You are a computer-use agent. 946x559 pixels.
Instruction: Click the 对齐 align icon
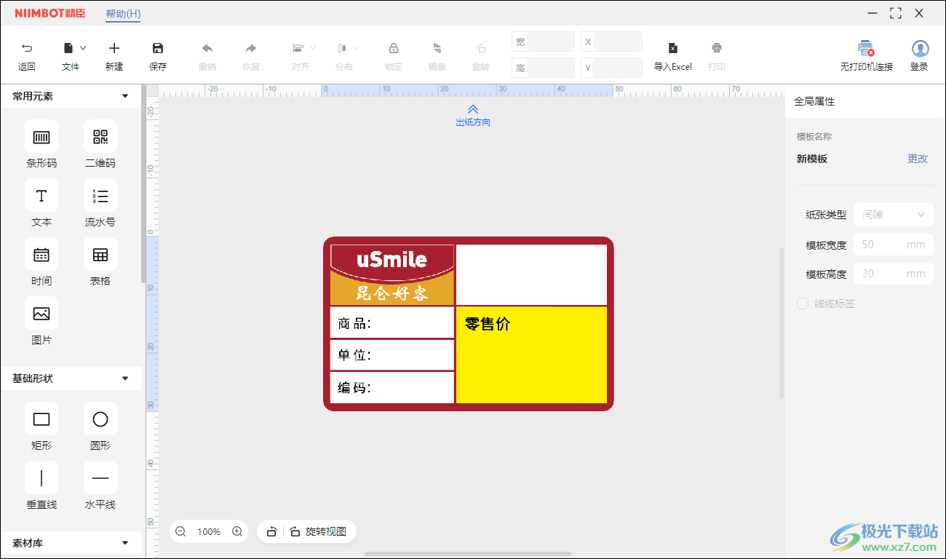298,48
